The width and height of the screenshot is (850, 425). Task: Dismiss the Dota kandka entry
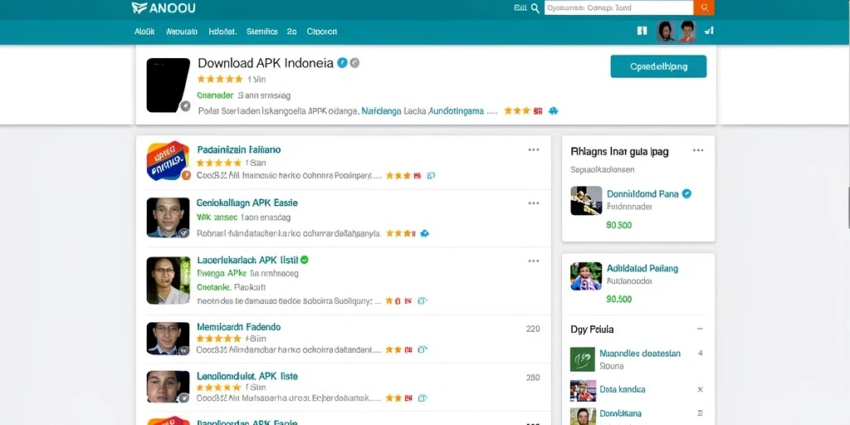click(x=700, y=389)
